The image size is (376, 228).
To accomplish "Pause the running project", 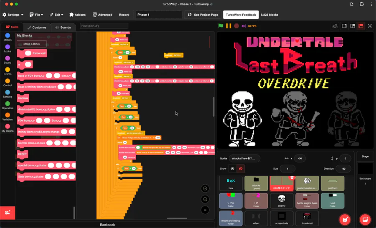I will tap(229, 26).
